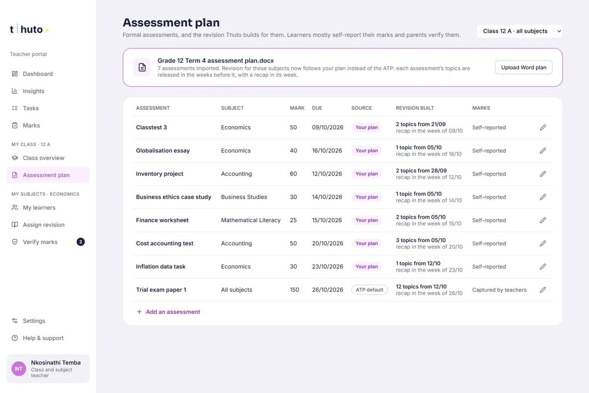Edit the Business ethics case study row

coord(543,197)
